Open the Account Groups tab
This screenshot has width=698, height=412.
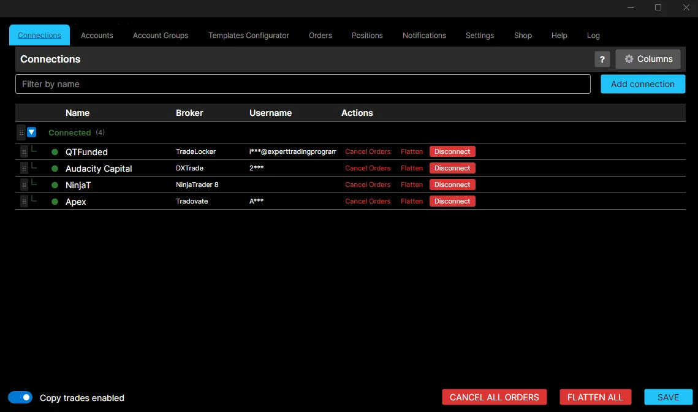pyautogui.click(x=161, y=35)
